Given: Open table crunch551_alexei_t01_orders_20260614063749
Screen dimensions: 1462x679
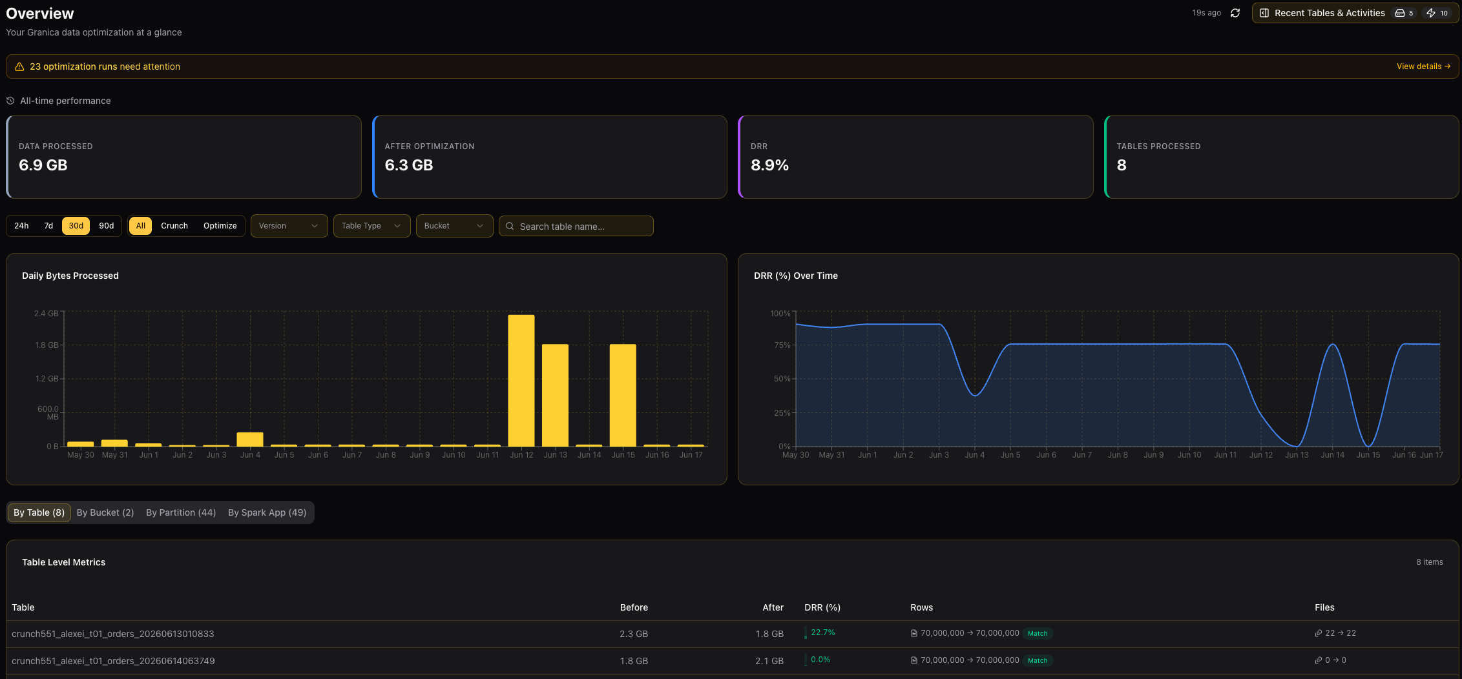Looking at the screenshot, I should point(113,661).
